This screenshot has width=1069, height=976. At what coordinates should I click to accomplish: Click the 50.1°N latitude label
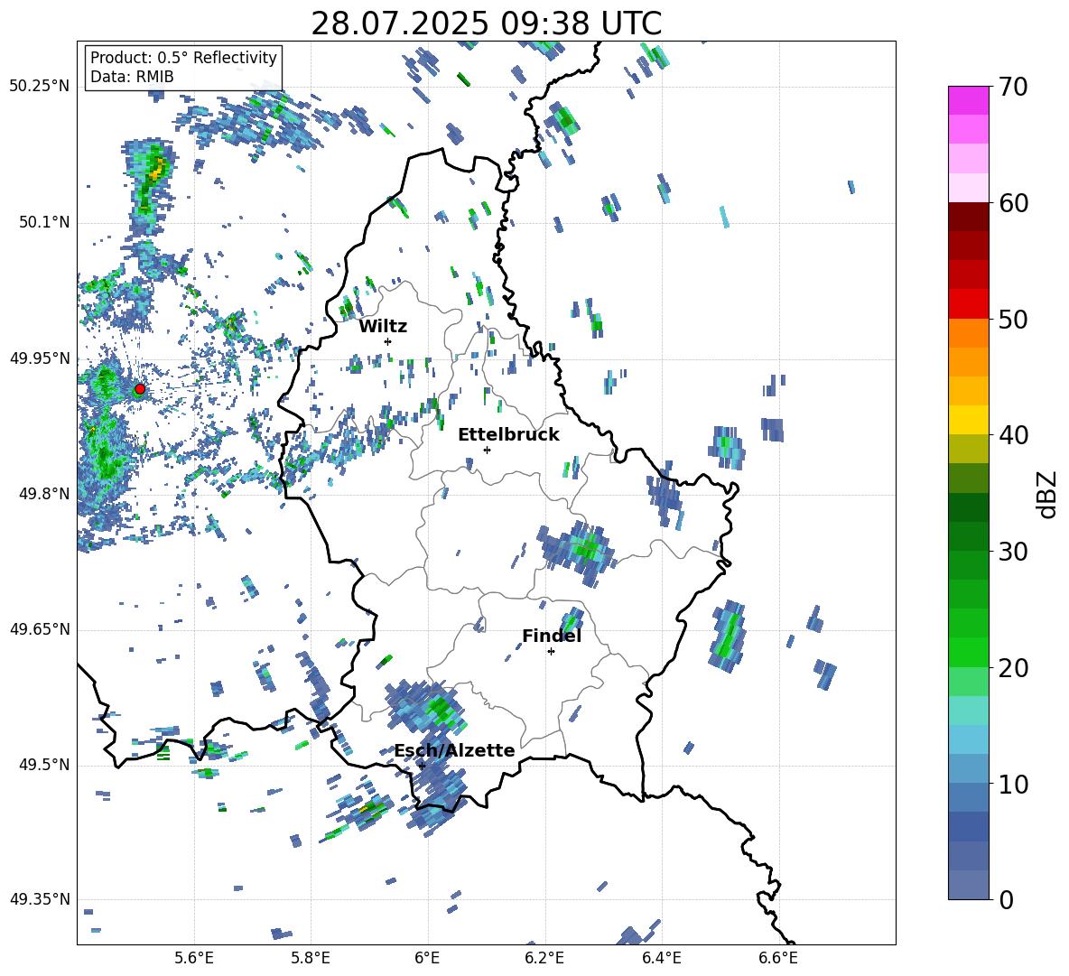click(x=43, y=222)
